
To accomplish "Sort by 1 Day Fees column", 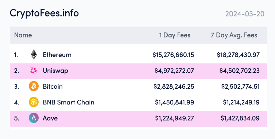I will [x=175, y=35].
